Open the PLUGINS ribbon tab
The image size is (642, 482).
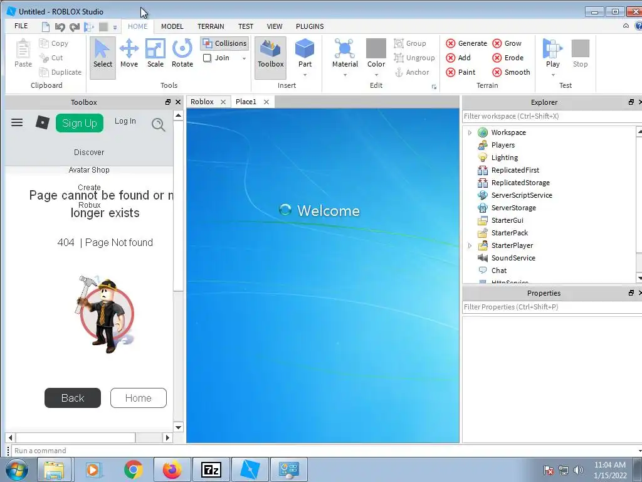pos(310,26)
